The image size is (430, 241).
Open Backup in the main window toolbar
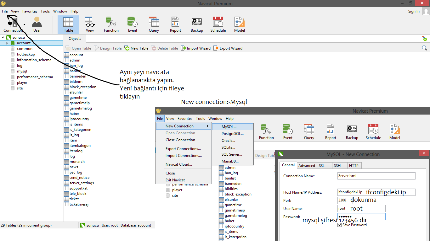coord(197,24)
